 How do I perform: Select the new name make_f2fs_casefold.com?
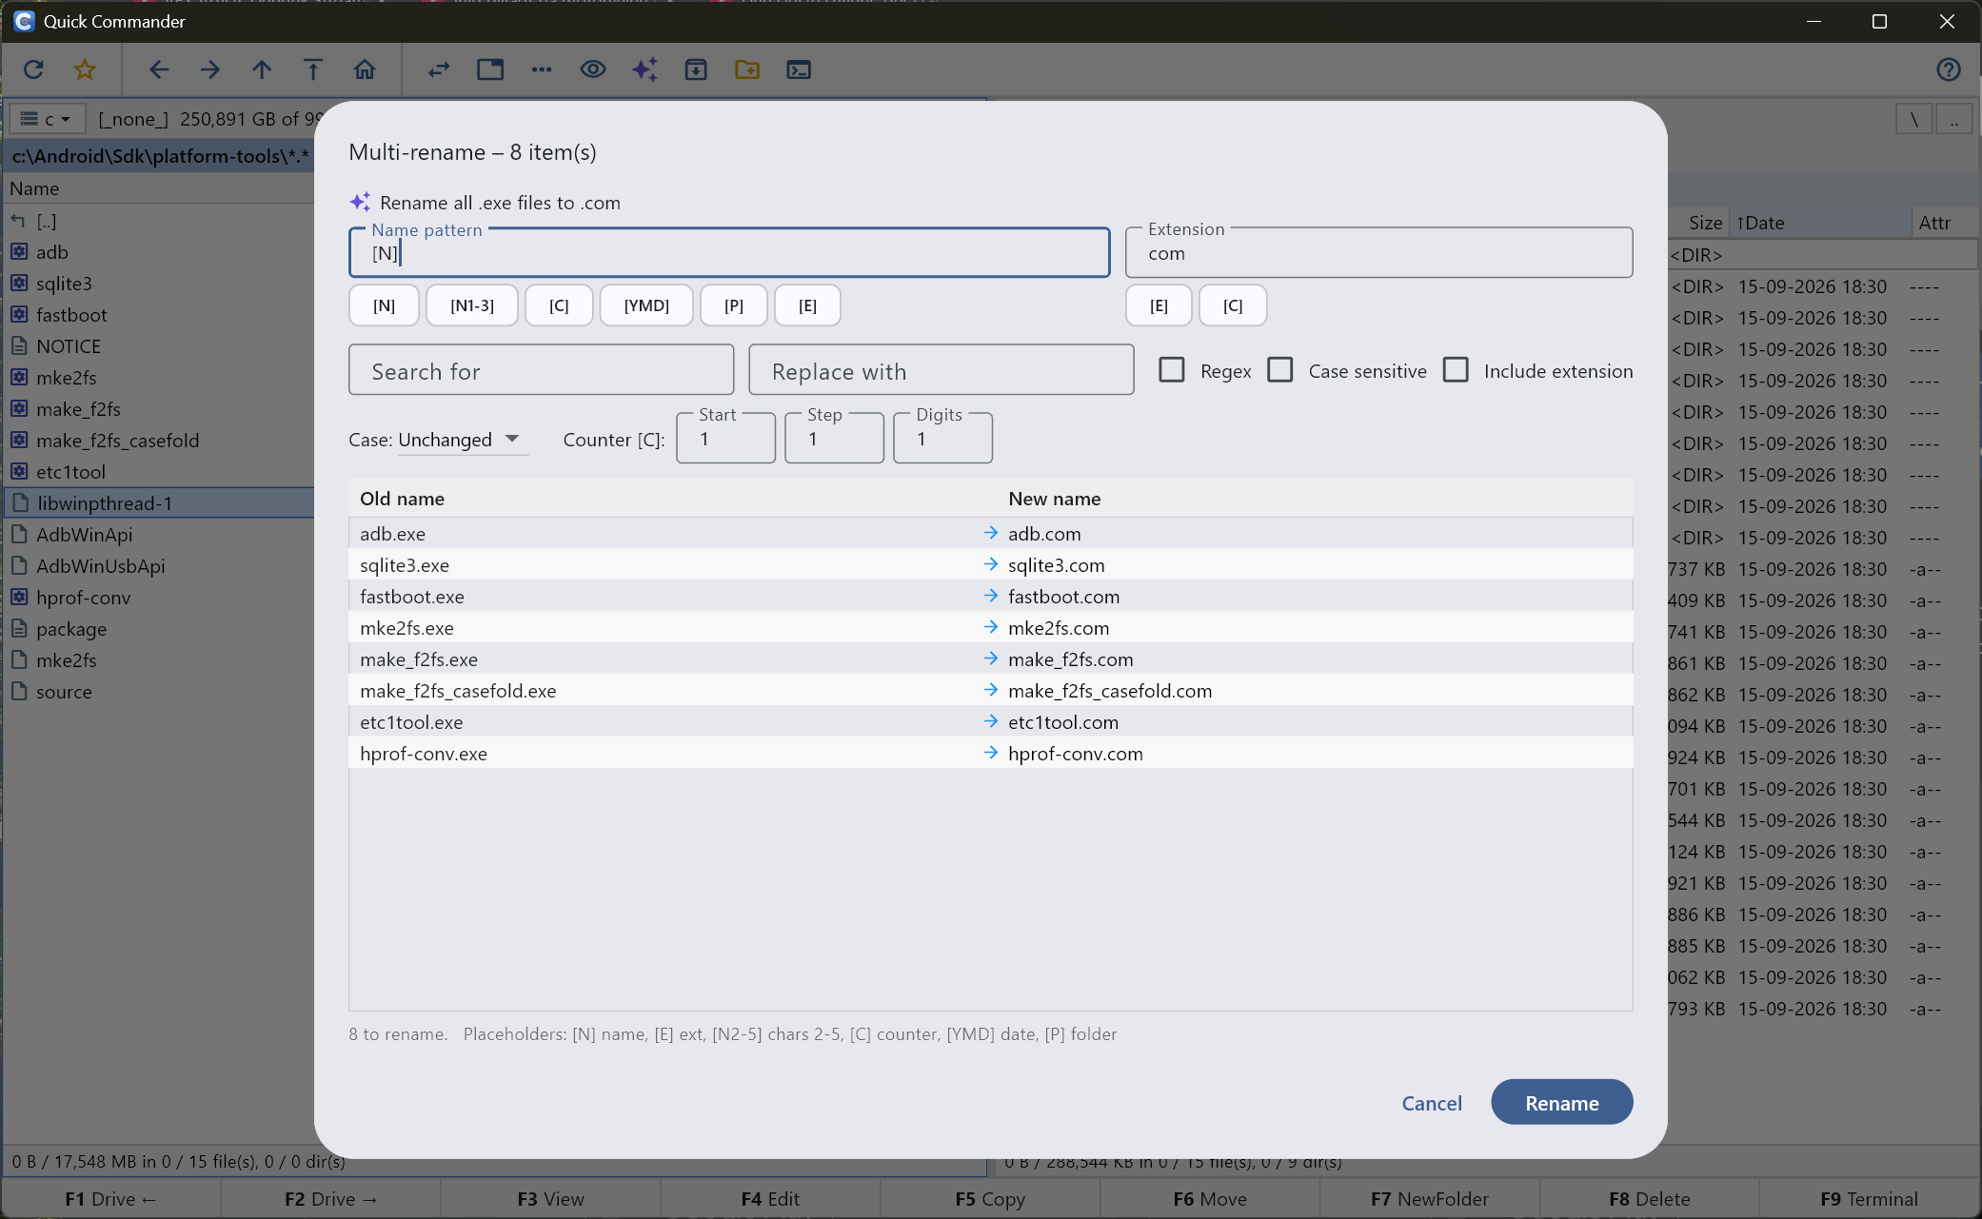(x=1110, y=691)
